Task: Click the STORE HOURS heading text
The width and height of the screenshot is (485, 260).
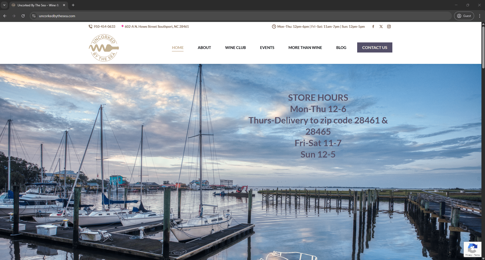Action: pyautogui.click(x=318, y=98)
